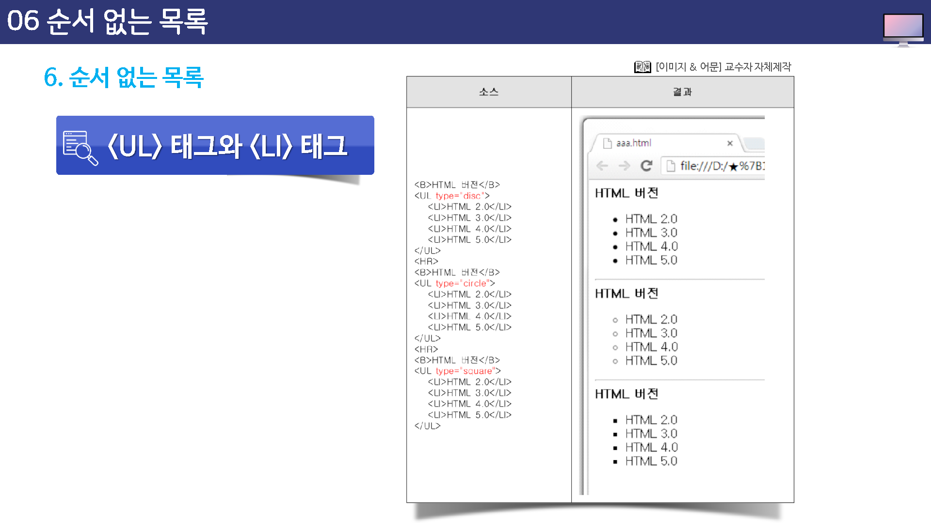Click HTML 3.0 in the circle bullet list

tap(651, 333)
